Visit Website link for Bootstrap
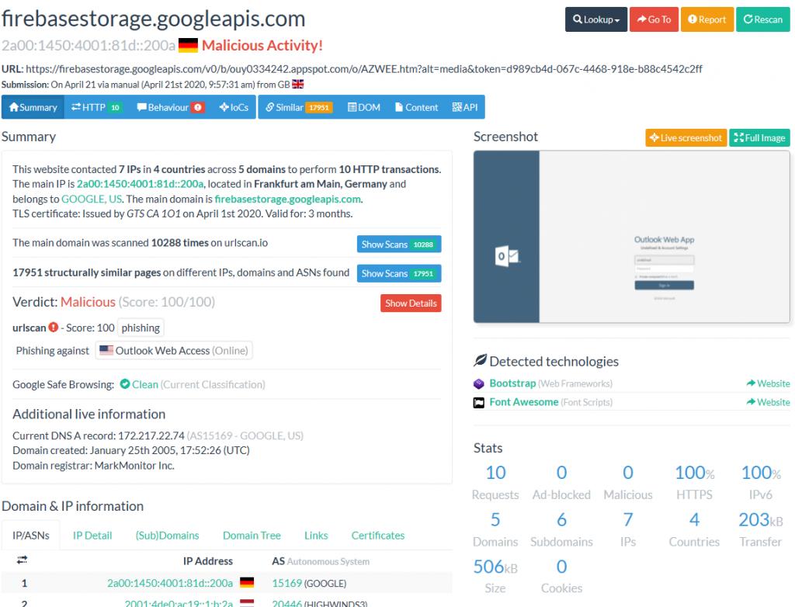 (x=768, y=383)
